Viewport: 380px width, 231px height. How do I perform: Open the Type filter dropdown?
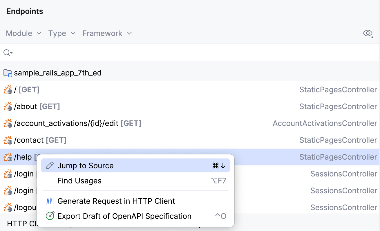coord(61,33)
